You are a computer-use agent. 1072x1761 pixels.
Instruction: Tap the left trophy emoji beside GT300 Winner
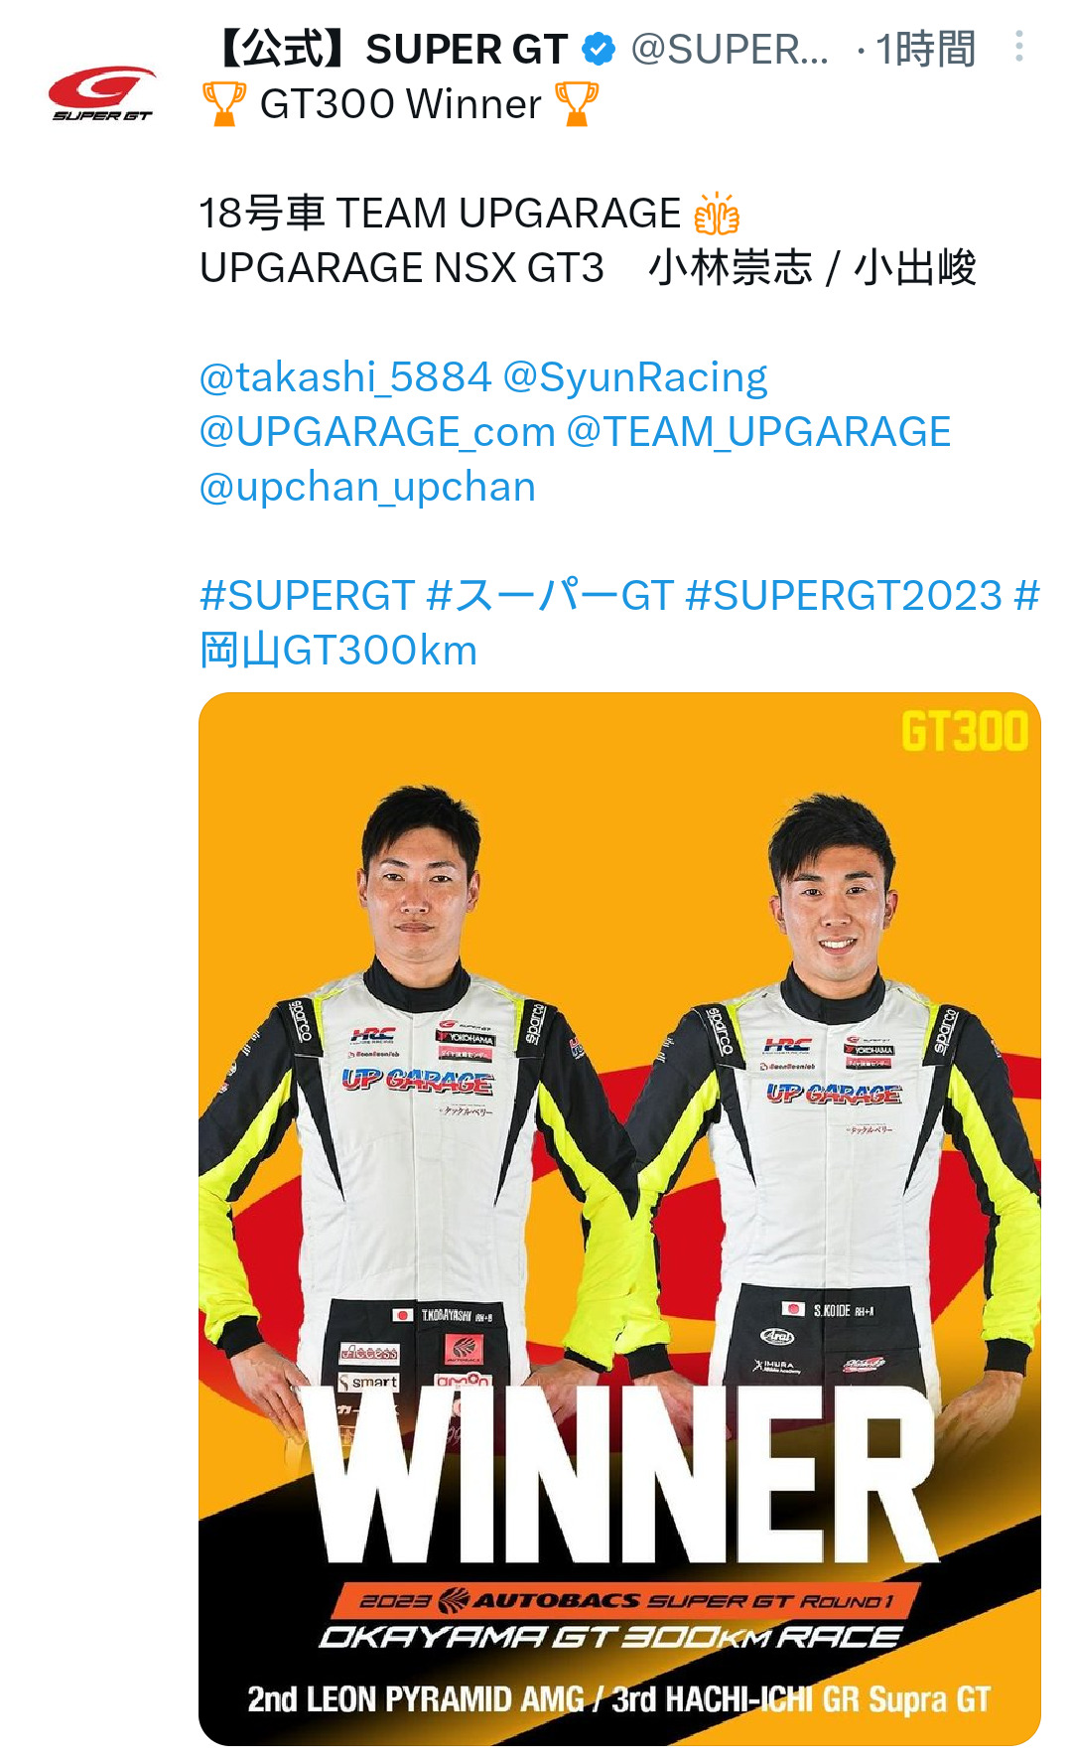224,104
